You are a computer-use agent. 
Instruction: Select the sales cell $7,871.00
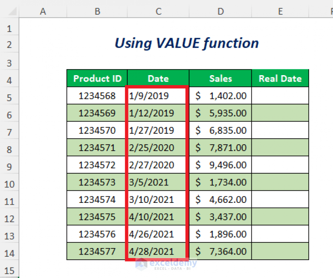coord(221,148)
